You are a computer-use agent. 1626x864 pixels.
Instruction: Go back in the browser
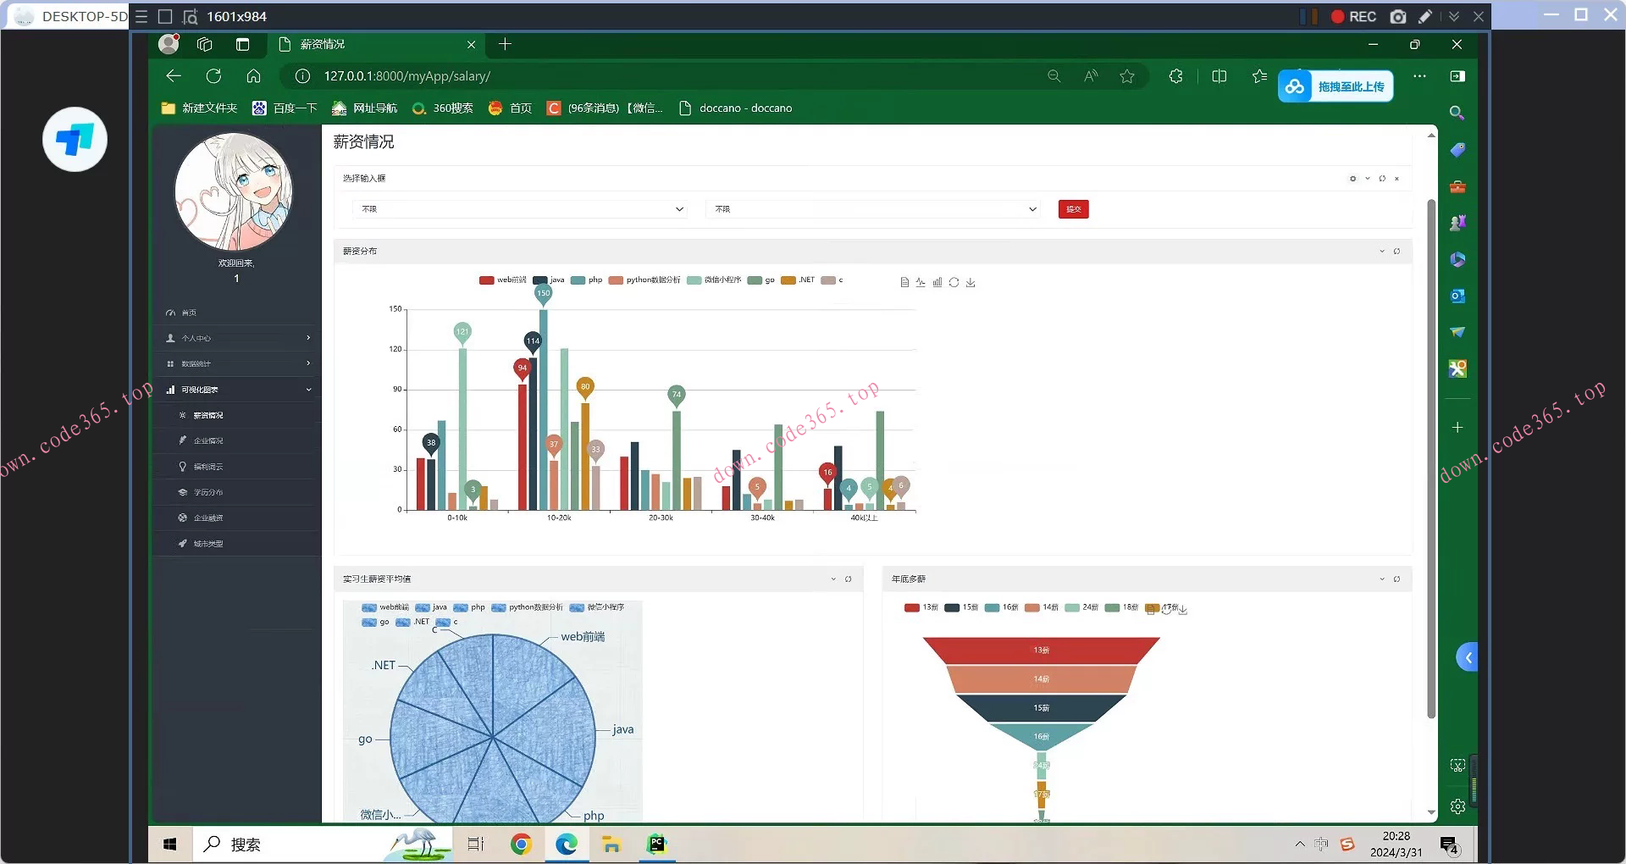click(174, 76)
